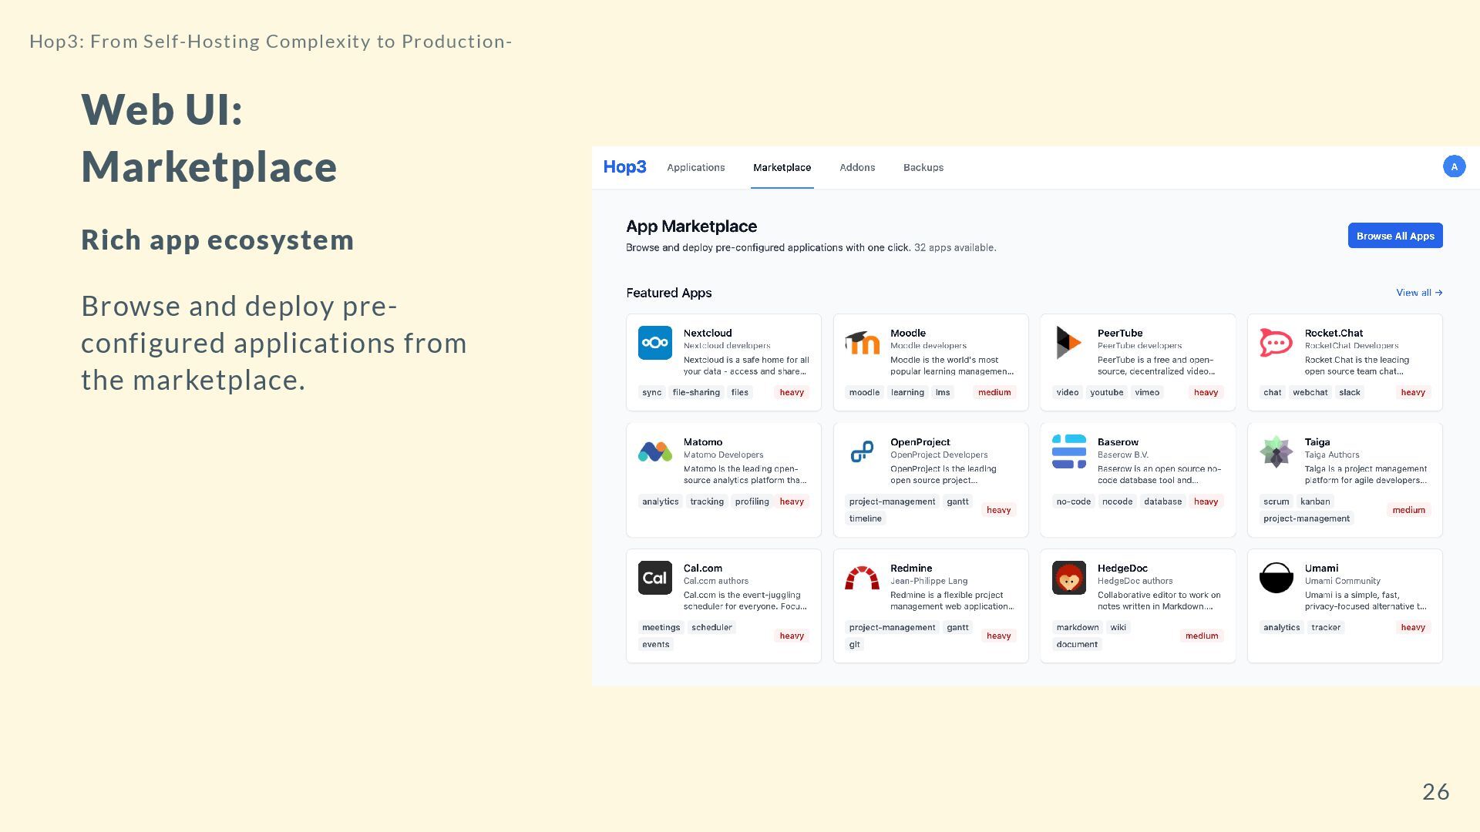Click the kanban tag on Taiga

pos(1314,502)
